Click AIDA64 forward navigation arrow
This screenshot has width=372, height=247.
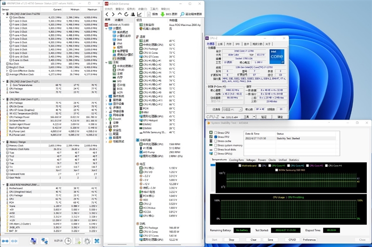pos(113,14)
